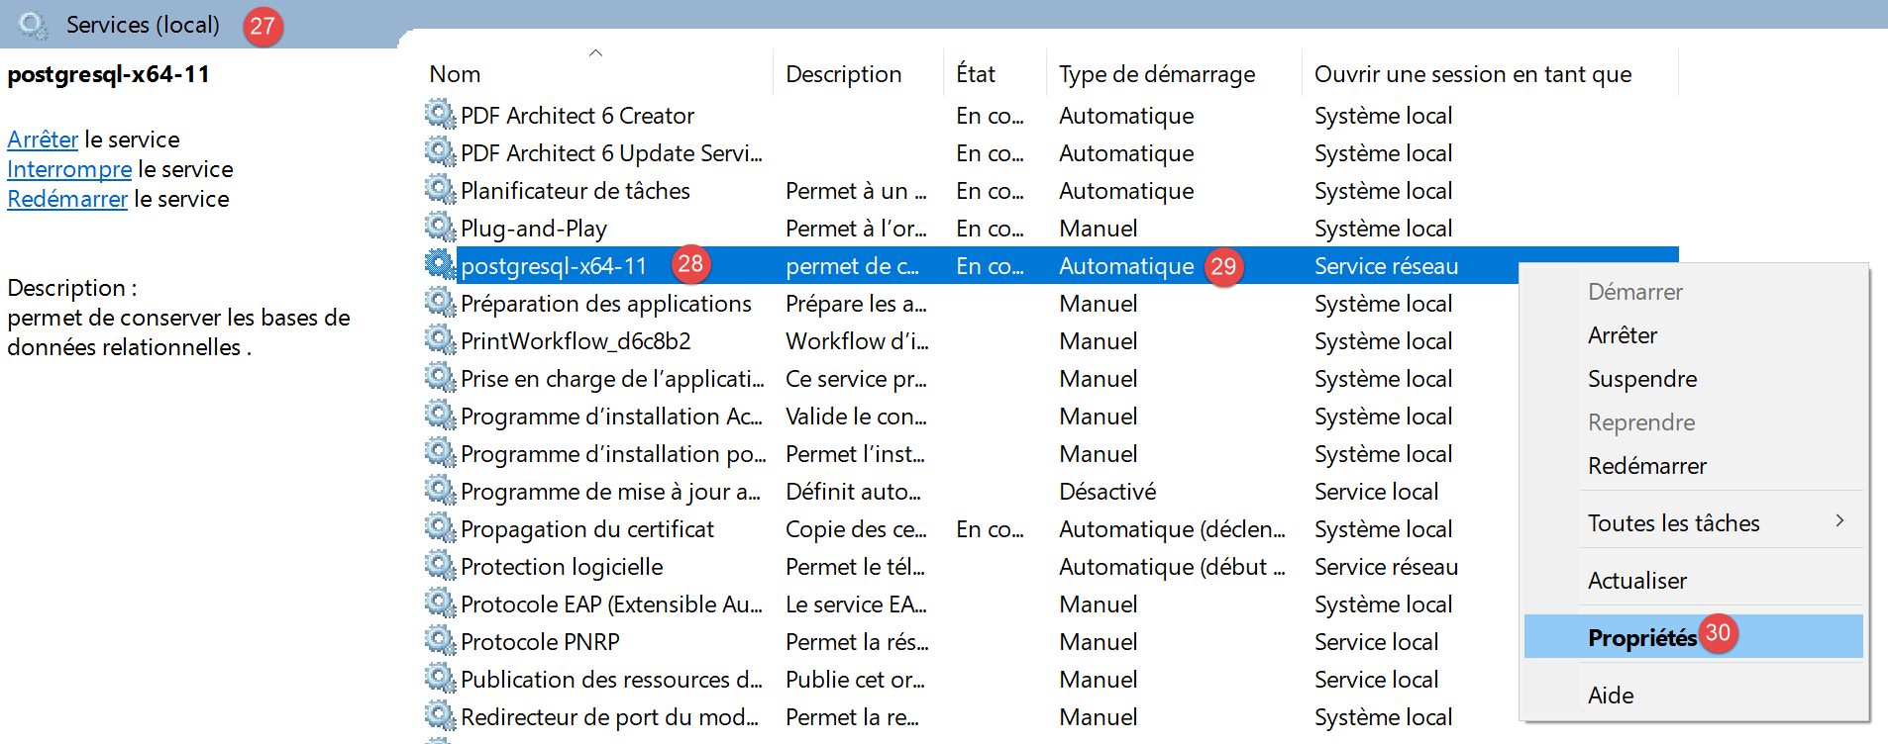
Task: Click the PrintWorkflow_d6c8b2 service icon
Action: 439,340
